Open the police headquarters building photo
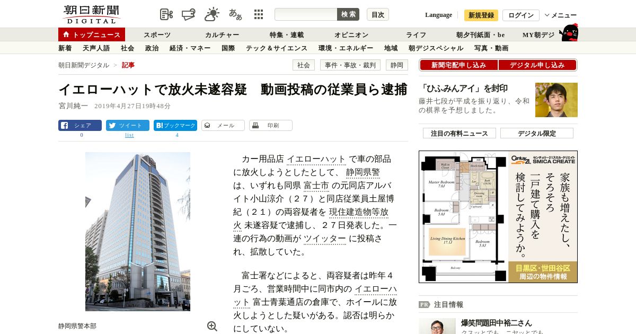The image size is (636, 334). point(138,232)
